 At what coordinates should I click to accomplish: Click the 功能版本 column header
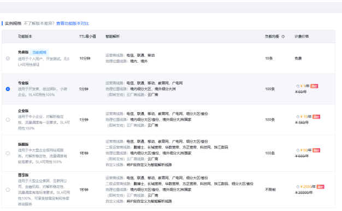pyautogui.click(x=25, y=37)
